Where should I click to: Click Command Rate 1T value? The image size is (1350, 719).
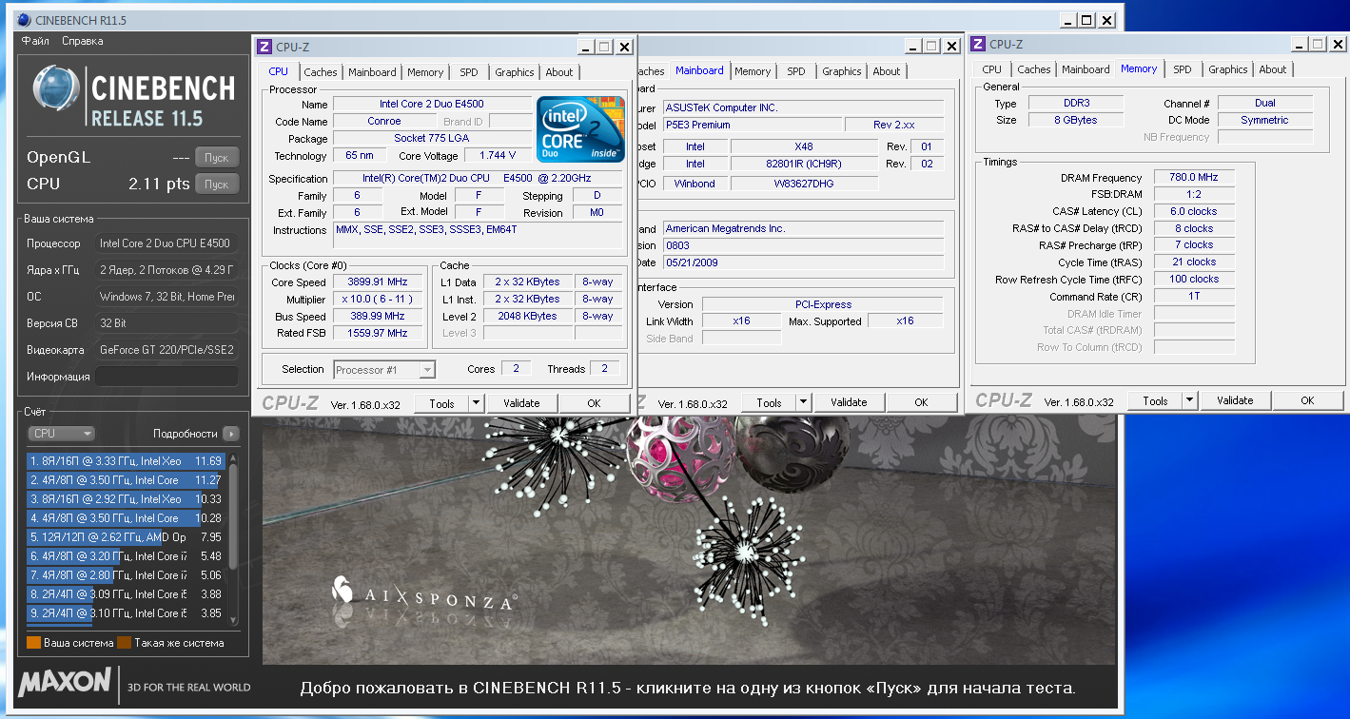pyautogui.click(x=1194, y=296)
